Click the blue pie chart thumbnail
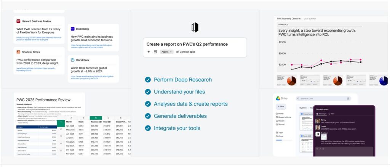This screenshot has height=167, width=390. (384, 80)
